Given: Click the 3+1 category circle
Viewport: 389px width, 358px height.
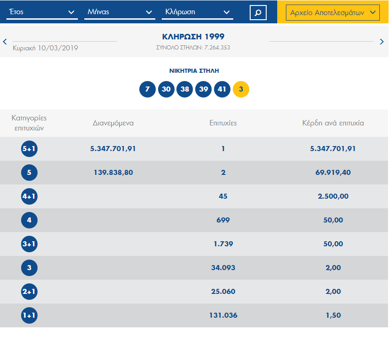Looking at the screenshot, I should (x=29, y=244).
